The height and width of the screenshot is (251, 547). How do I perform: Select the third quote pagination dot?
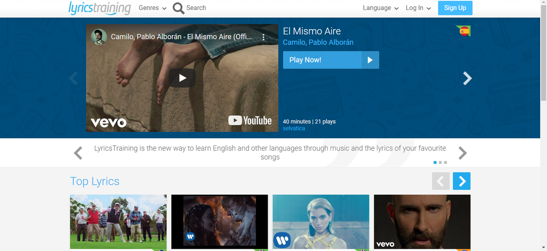pos(445,162)
